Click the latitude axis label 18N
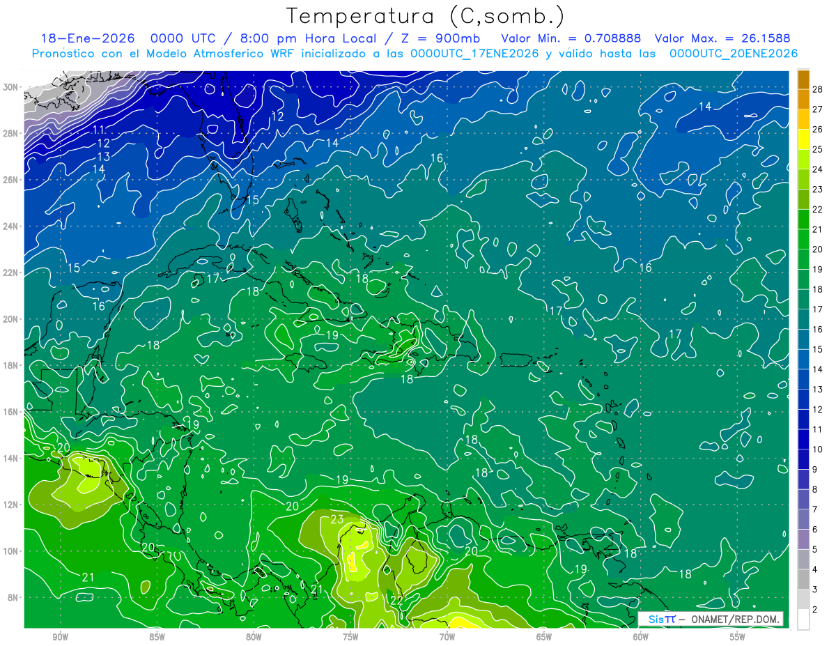 12,366
